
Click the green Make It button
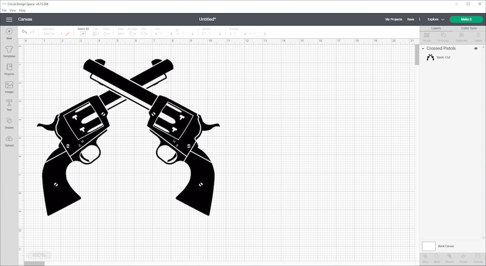(x=465, y=19)
